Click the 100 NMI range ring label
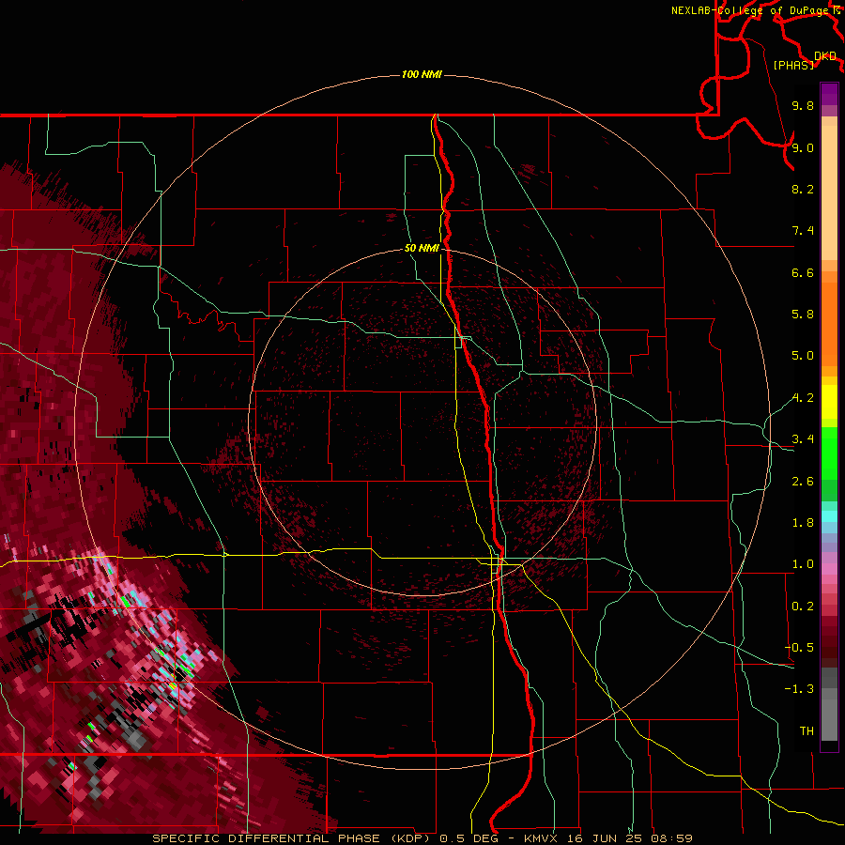Image resolution: width=845 pixels, height=845 pixels. tap(422, 74)
